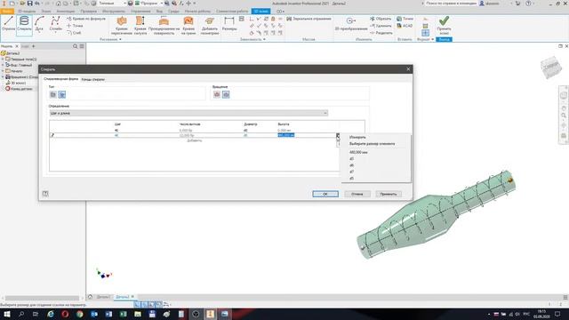Select the Разделить split tool
569x320 pixels.
381,33
